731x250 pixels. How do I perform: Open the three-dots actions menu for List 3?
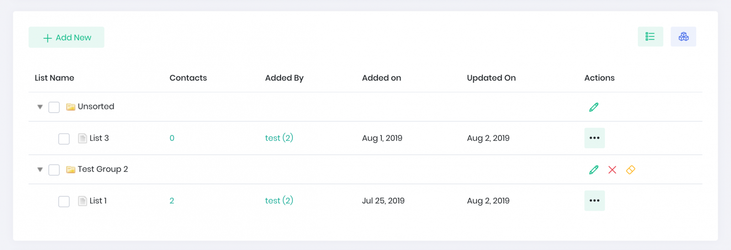coord(594,138)
